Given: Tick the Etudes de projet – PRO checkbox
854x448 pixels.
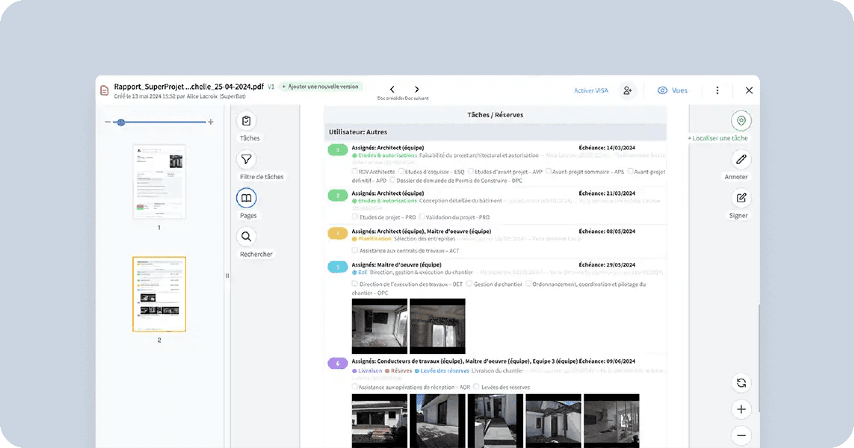Looking at the screenshot, I should (355, 217).
